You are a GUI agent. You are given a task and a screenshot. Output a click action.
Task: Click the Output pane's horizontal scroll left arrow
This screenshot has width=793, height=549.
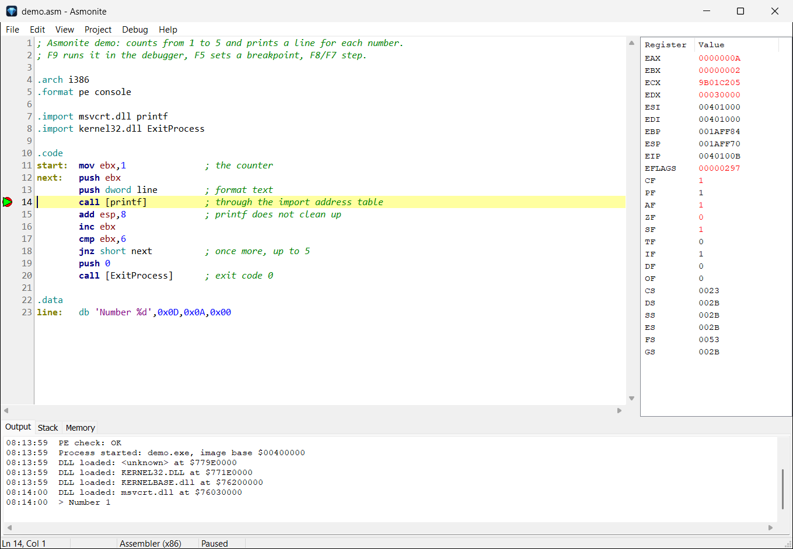pyautogui.click(x=9, y=527)
